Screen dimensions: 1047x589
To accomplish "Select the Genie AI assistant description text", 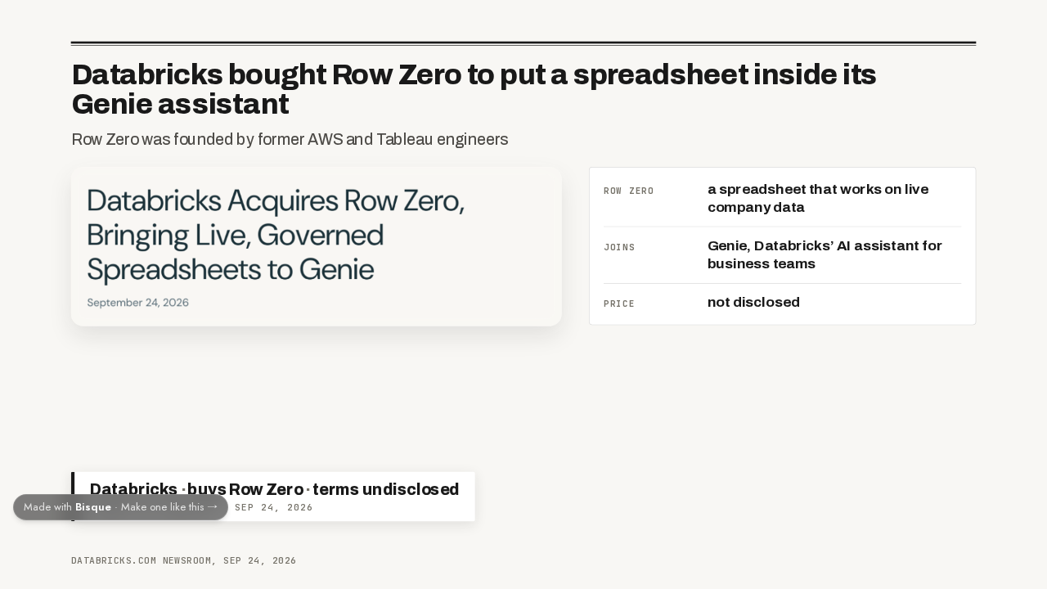I will tap(825, 254).
